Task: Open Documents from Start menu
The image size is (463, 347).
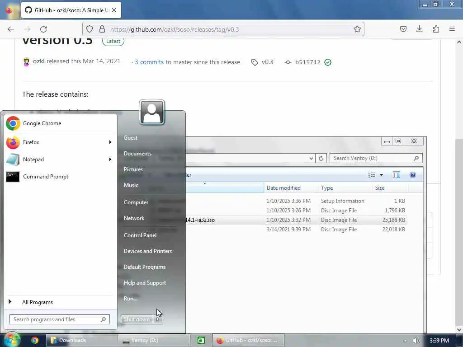Action: point(137,154)
